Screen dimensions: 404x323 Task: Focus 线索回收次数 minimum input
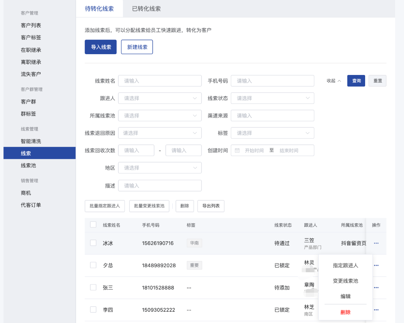pos(136,150)
